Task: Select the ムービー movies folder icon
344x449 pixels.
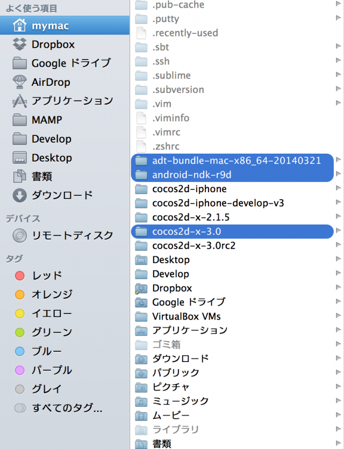Action: (141, 416)
